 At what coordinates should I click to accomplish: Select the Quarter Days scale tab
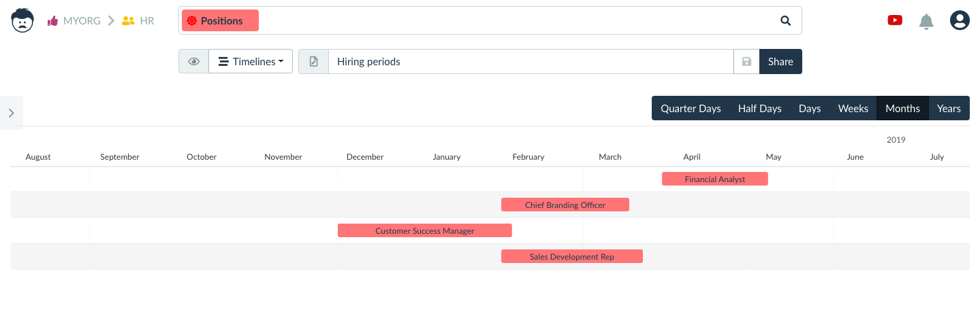tap(691, 108)
